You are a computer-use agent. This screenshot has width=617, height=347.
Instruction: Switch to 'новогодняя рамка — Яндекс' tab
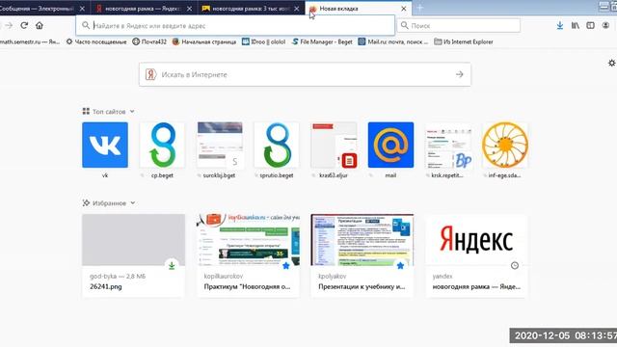click(144, 9)
